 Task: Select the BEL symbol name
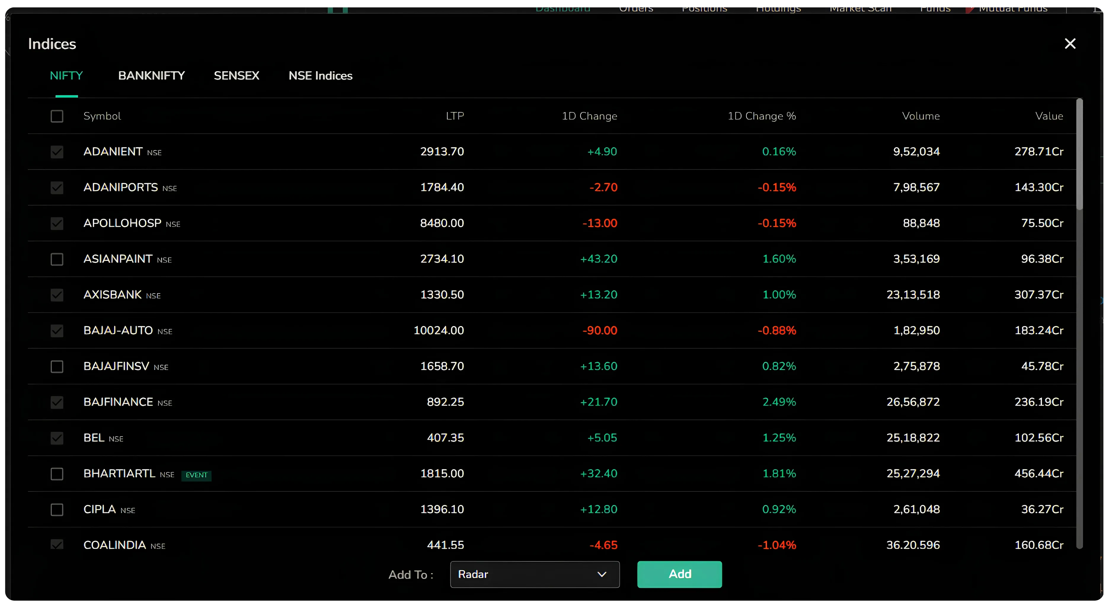[x=94, y=437]
